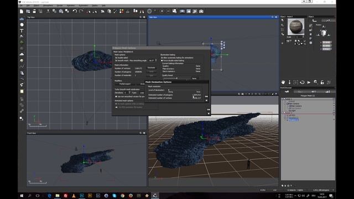Click OK in Polygon Mesh Options dialog
This screenshot has width=354, height=199.
click(209, 110)
